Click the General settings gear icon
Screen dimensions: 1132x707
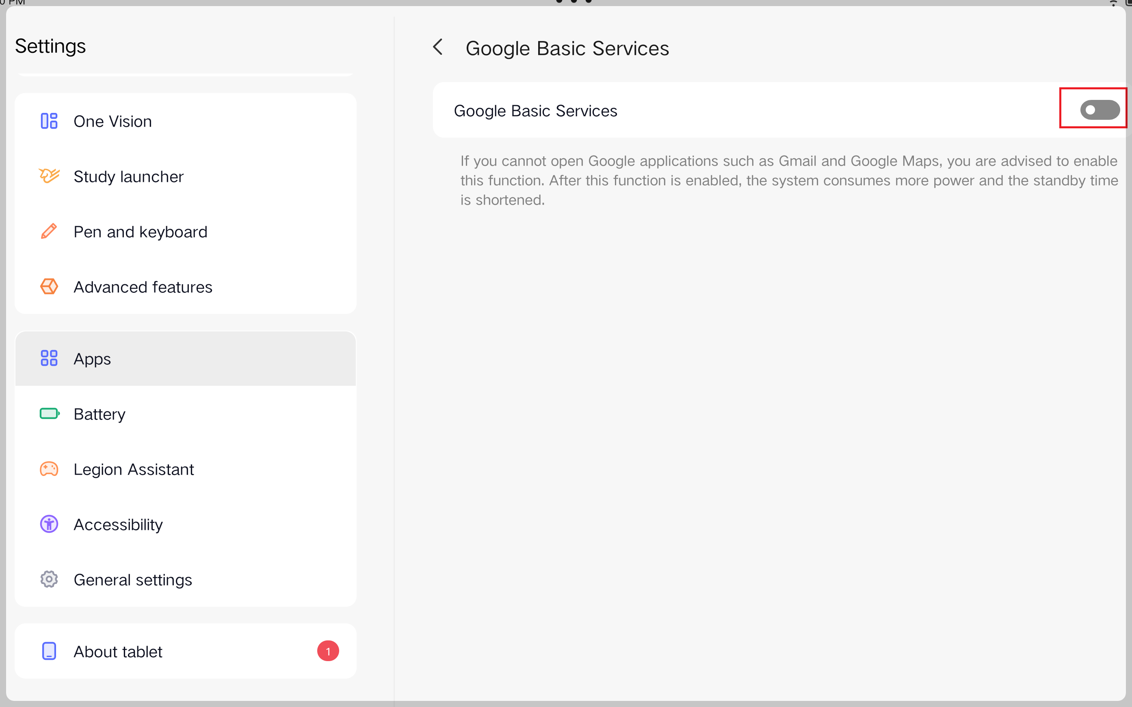(49, 579)
